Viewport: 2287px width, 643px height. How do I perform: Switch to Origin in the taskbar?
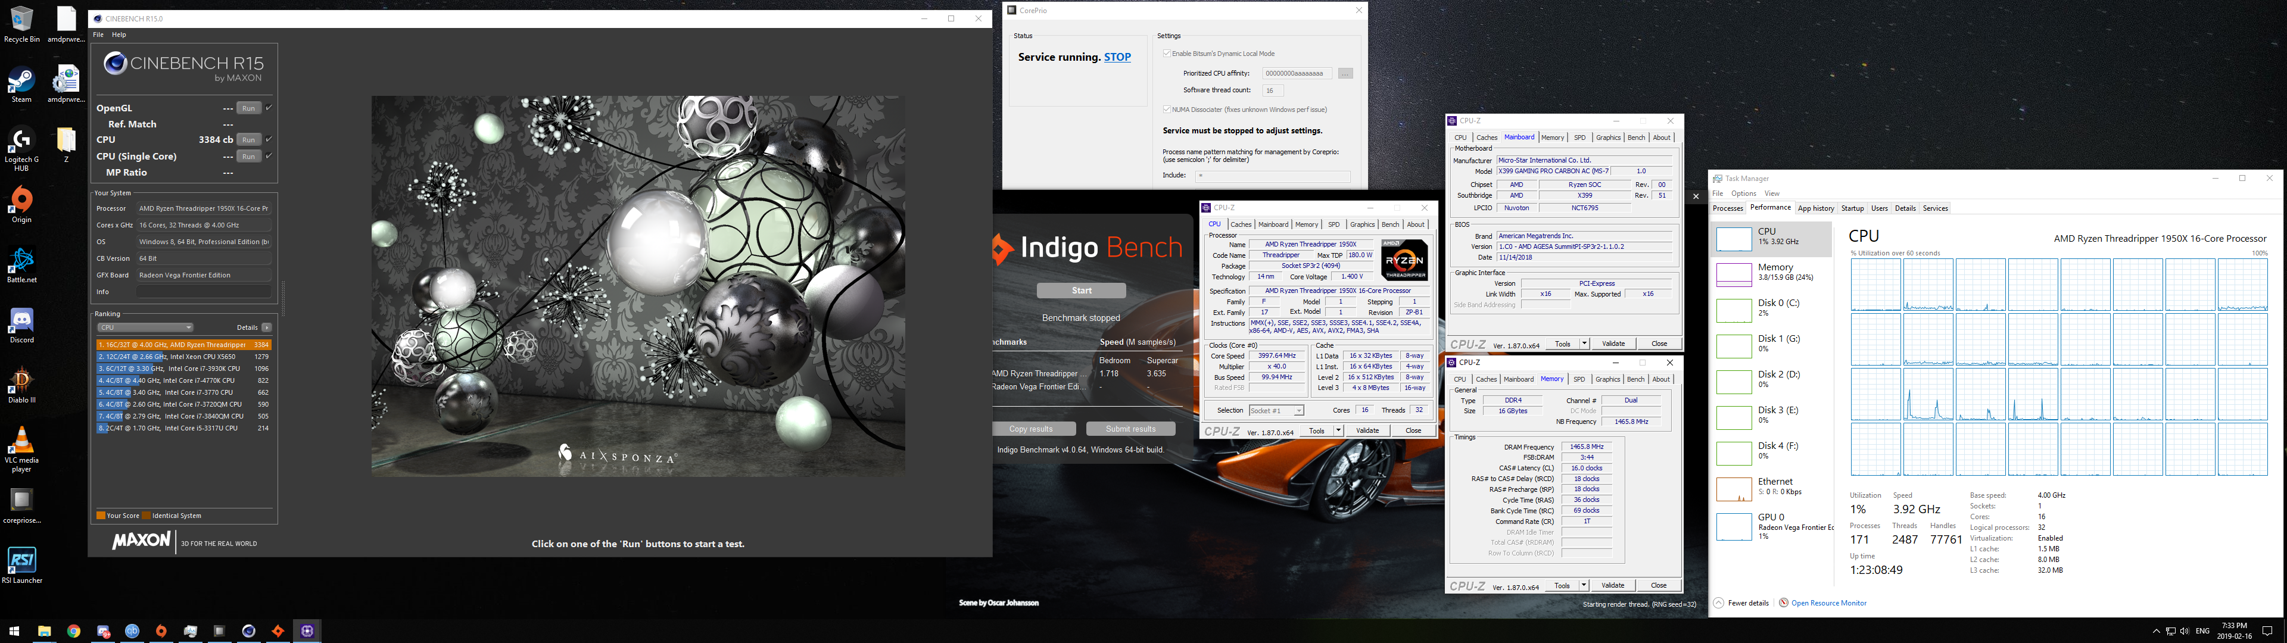point(161,632)
